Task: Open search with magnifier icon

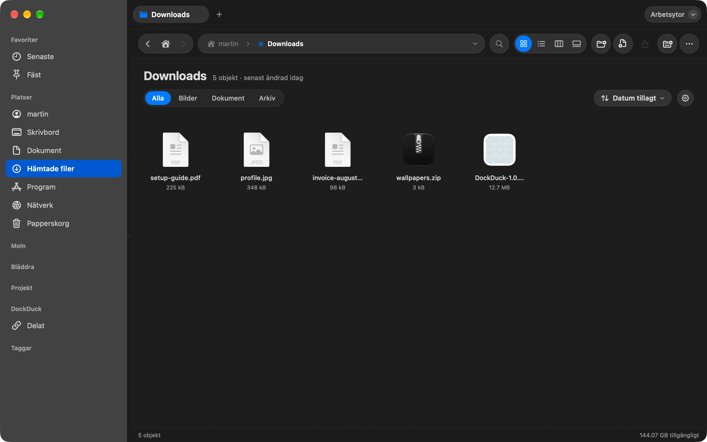Action: click(499, 44)
